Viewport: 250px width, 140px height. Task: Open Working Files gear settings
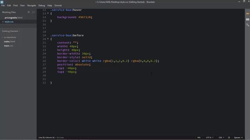click(29, 12)
